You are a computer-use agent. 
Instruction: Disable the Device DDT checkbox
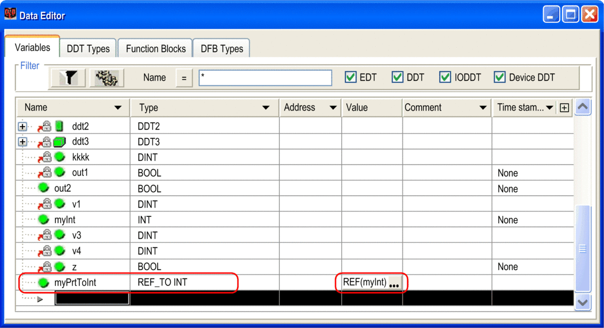(x=500, y=78)
